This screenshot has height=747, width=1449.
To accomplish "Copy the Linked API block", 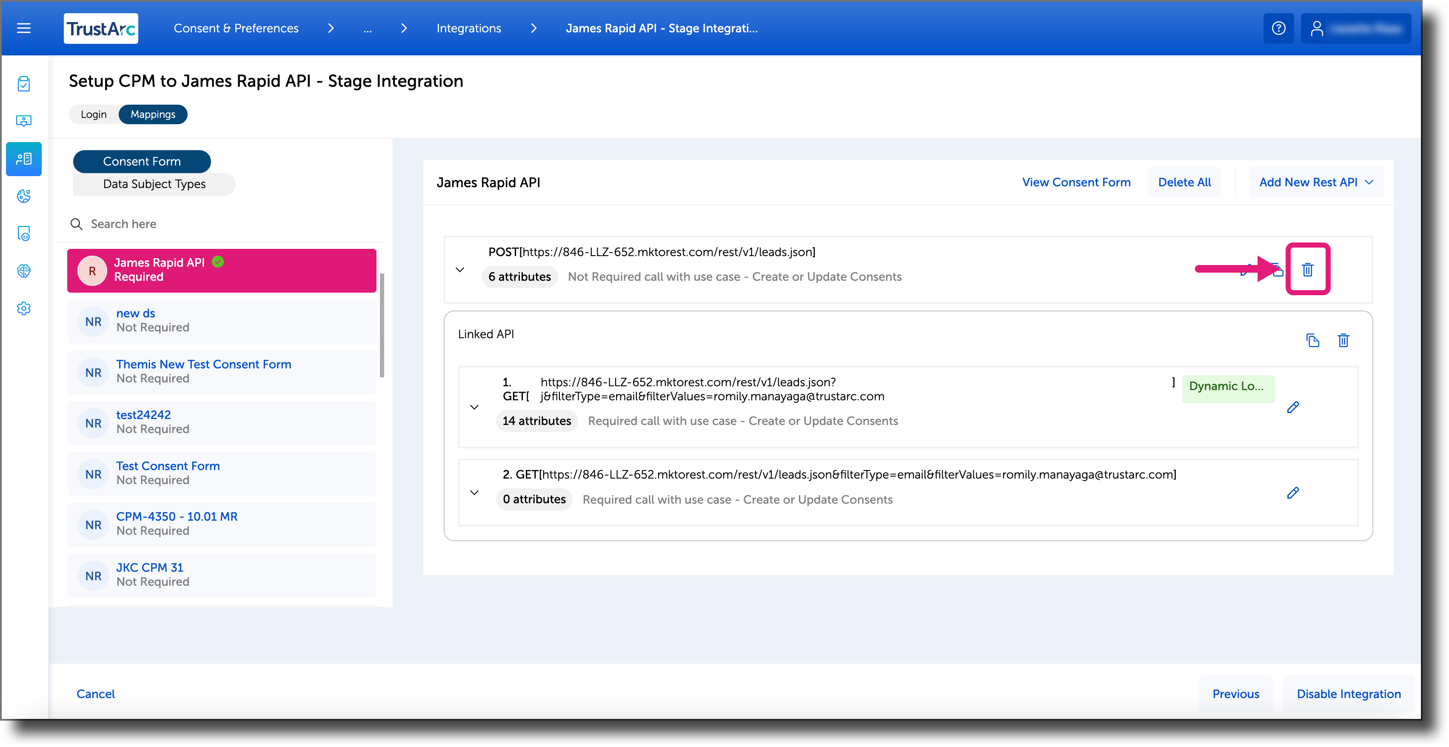I will (x=1313, y=340).
